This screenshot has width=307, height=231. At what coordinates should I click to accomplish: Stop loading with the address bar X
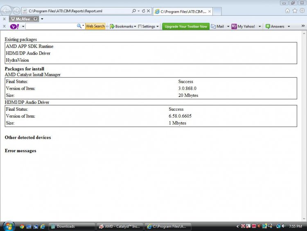149,11
